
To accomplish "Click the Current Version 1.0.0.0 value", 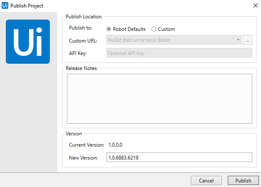I will (x=115, y=145).
